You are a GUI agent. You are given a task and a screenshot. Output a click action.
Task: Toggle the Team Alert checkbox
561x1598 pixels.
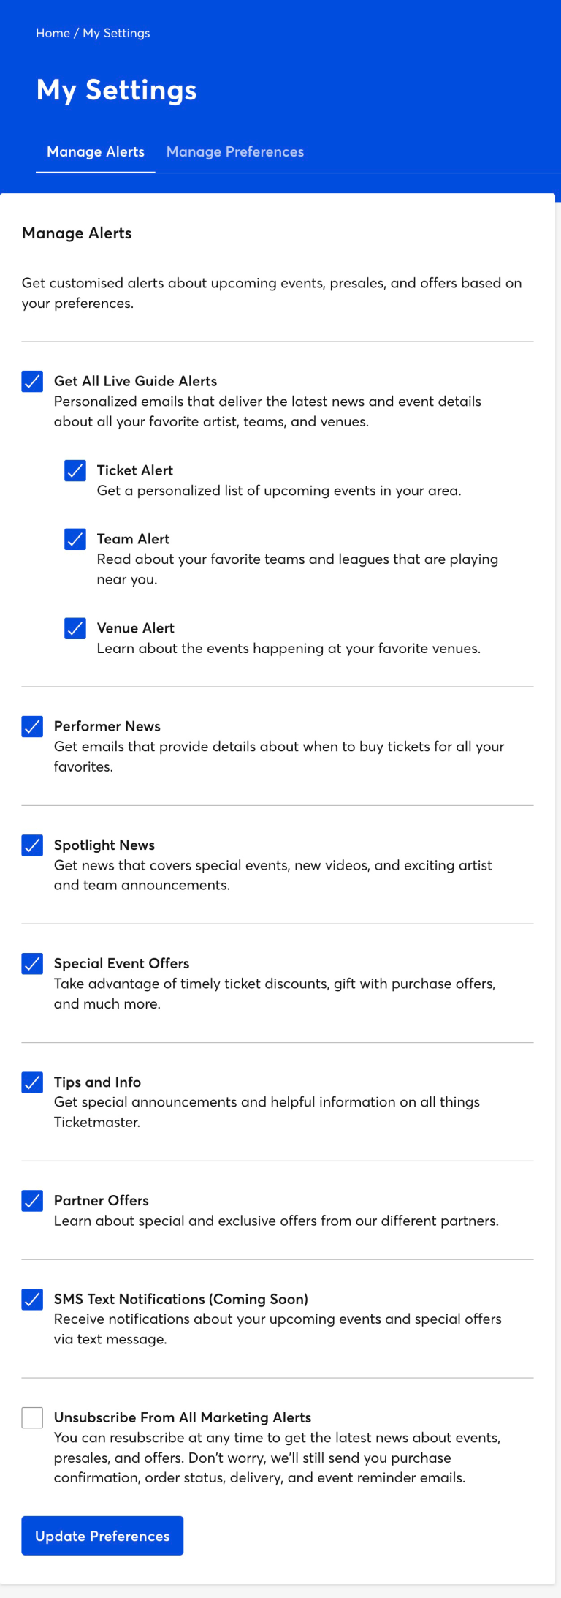(75, 539)
